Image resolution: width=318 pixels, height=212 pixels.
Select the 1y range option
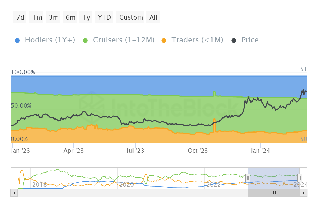86,17
